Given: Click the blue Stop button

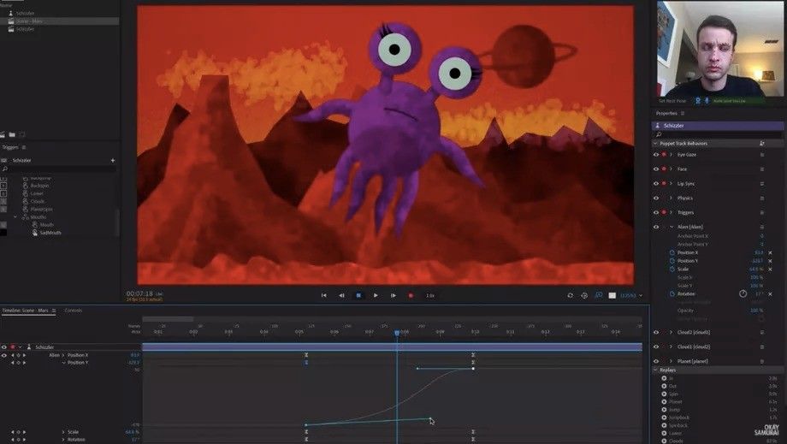Looking at the screenshot, I should [358, 295].
